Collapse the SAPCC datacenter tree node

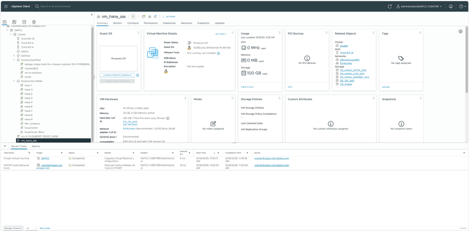tap(7, 30)
